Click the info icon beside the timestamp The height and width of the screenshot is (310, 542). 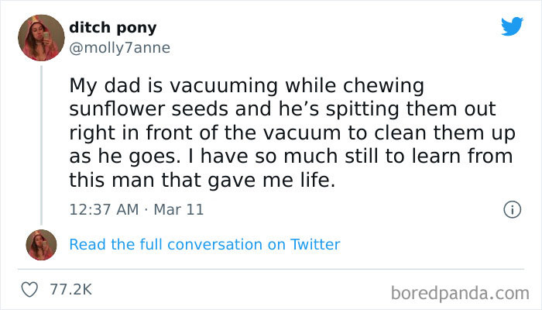pos(510,209)
